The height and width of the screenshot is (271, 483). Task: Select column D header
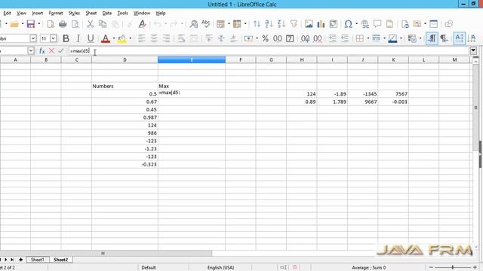click(125, 59)
